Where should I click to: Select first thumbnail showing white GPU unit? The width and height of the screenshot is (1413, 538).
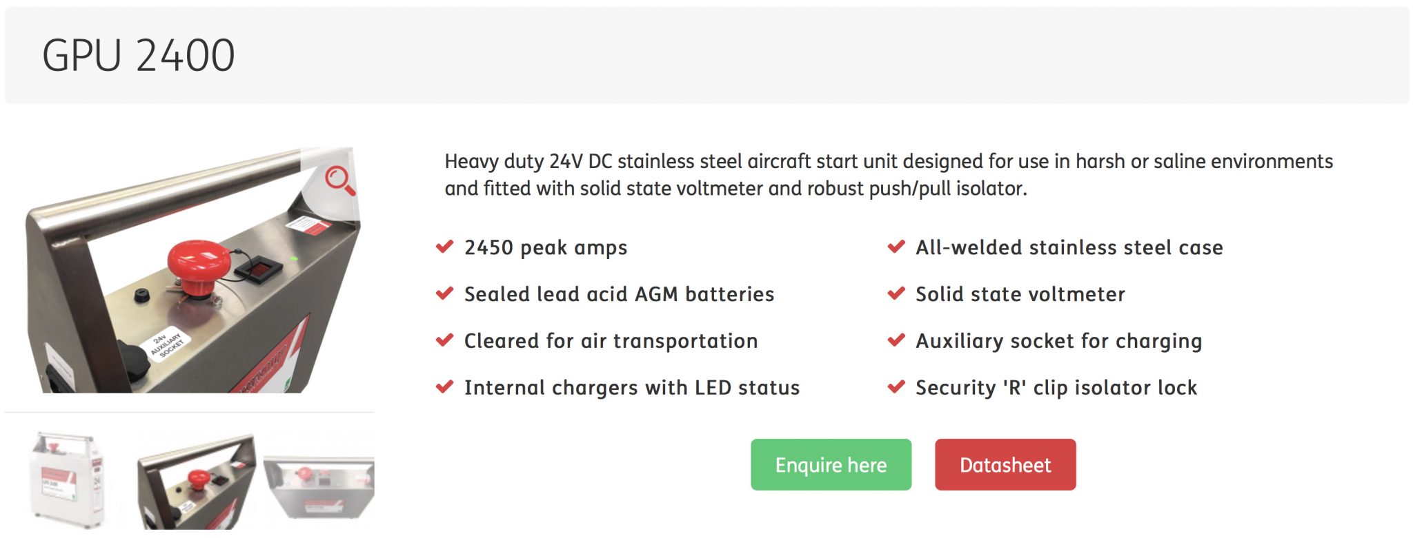[x=68, y=480]
